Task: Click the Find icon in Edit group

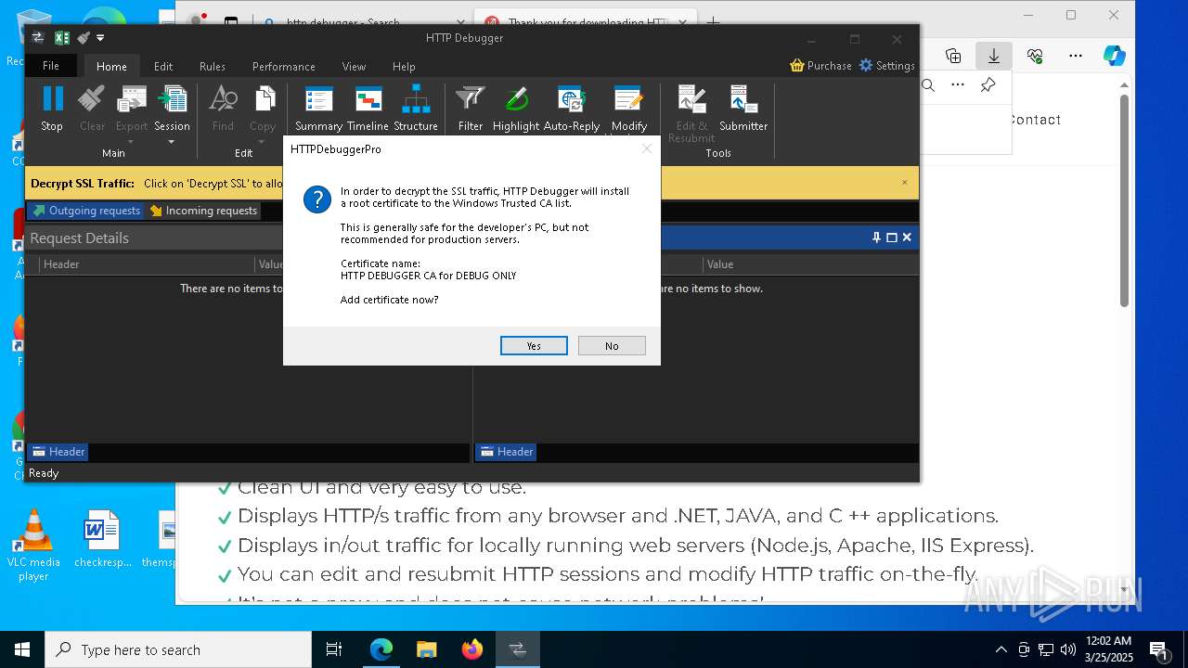Action: pos(223,99)
